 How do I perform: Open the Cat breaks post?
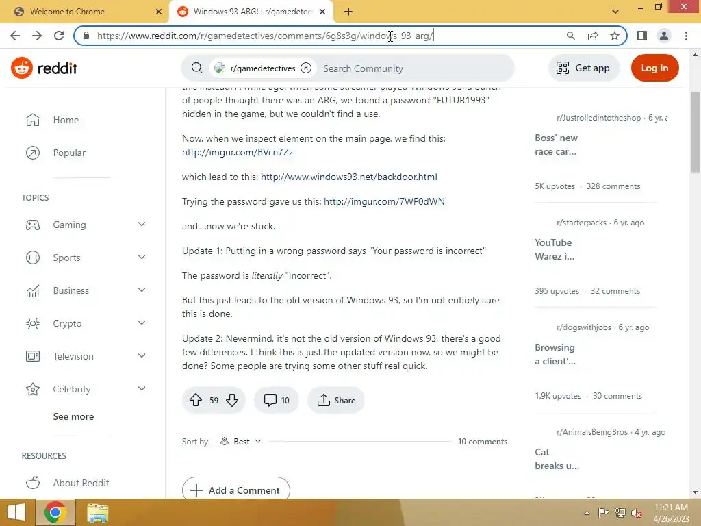(x=557, y=459)
